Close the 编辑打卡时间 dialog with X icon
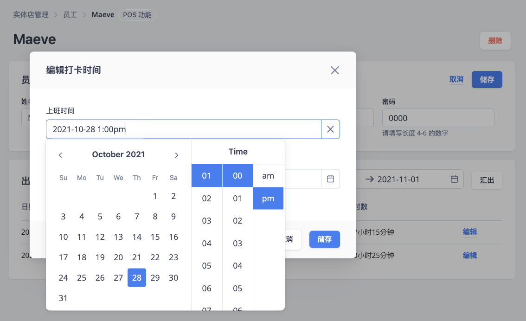 (334, 70)
